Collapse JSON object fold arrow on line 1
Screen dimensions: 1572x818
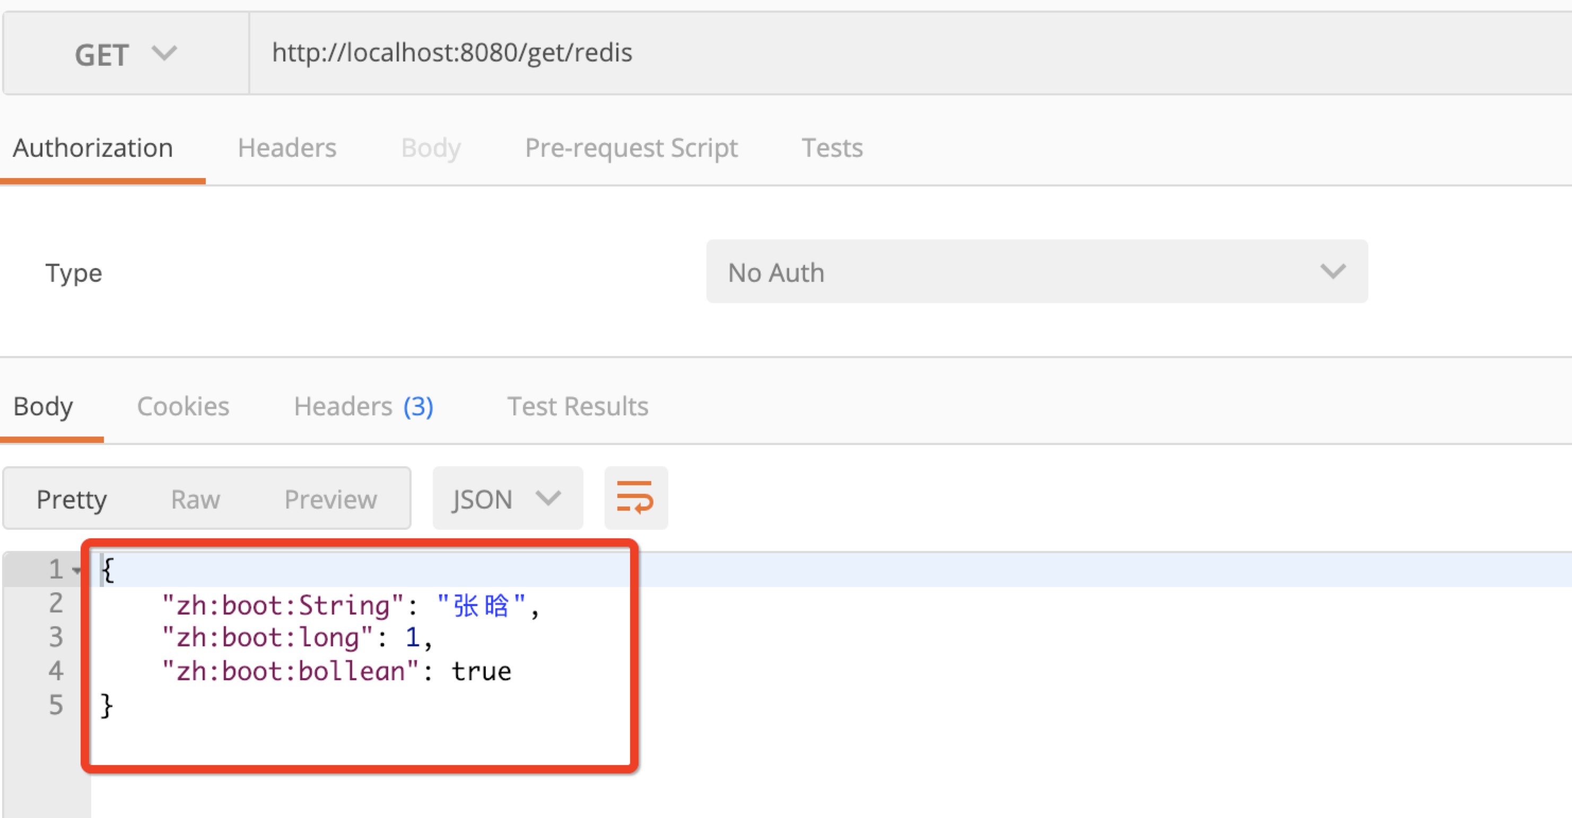pyautogui.click(x=77, y=571)
